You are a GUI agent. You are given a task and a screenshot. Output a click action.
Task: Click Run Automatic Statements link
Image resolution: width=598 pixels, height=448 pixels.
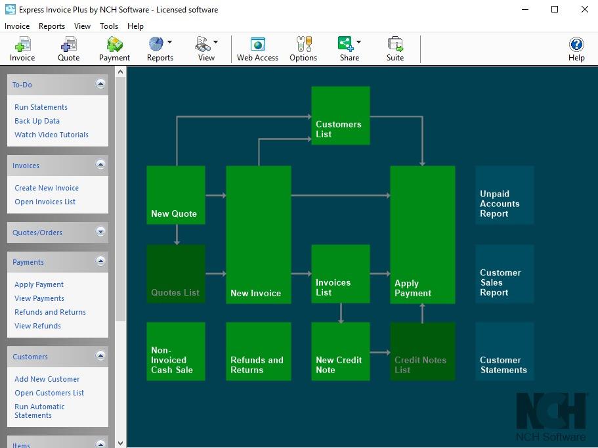point(39,411)
